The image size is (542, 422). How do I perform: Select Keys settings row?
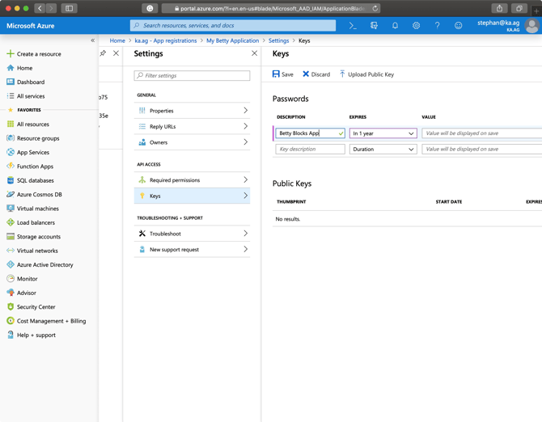pyautogui.click(x=192, y=196)
